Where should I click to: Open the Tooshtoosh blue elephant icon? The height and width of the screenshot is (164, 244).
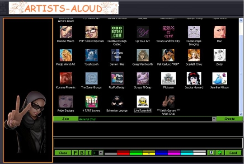[91, 55]
